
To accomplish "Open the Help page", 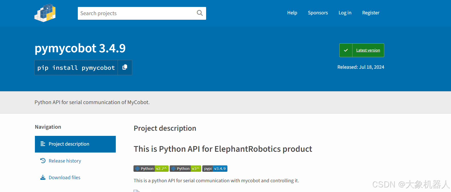I will 292,13.
